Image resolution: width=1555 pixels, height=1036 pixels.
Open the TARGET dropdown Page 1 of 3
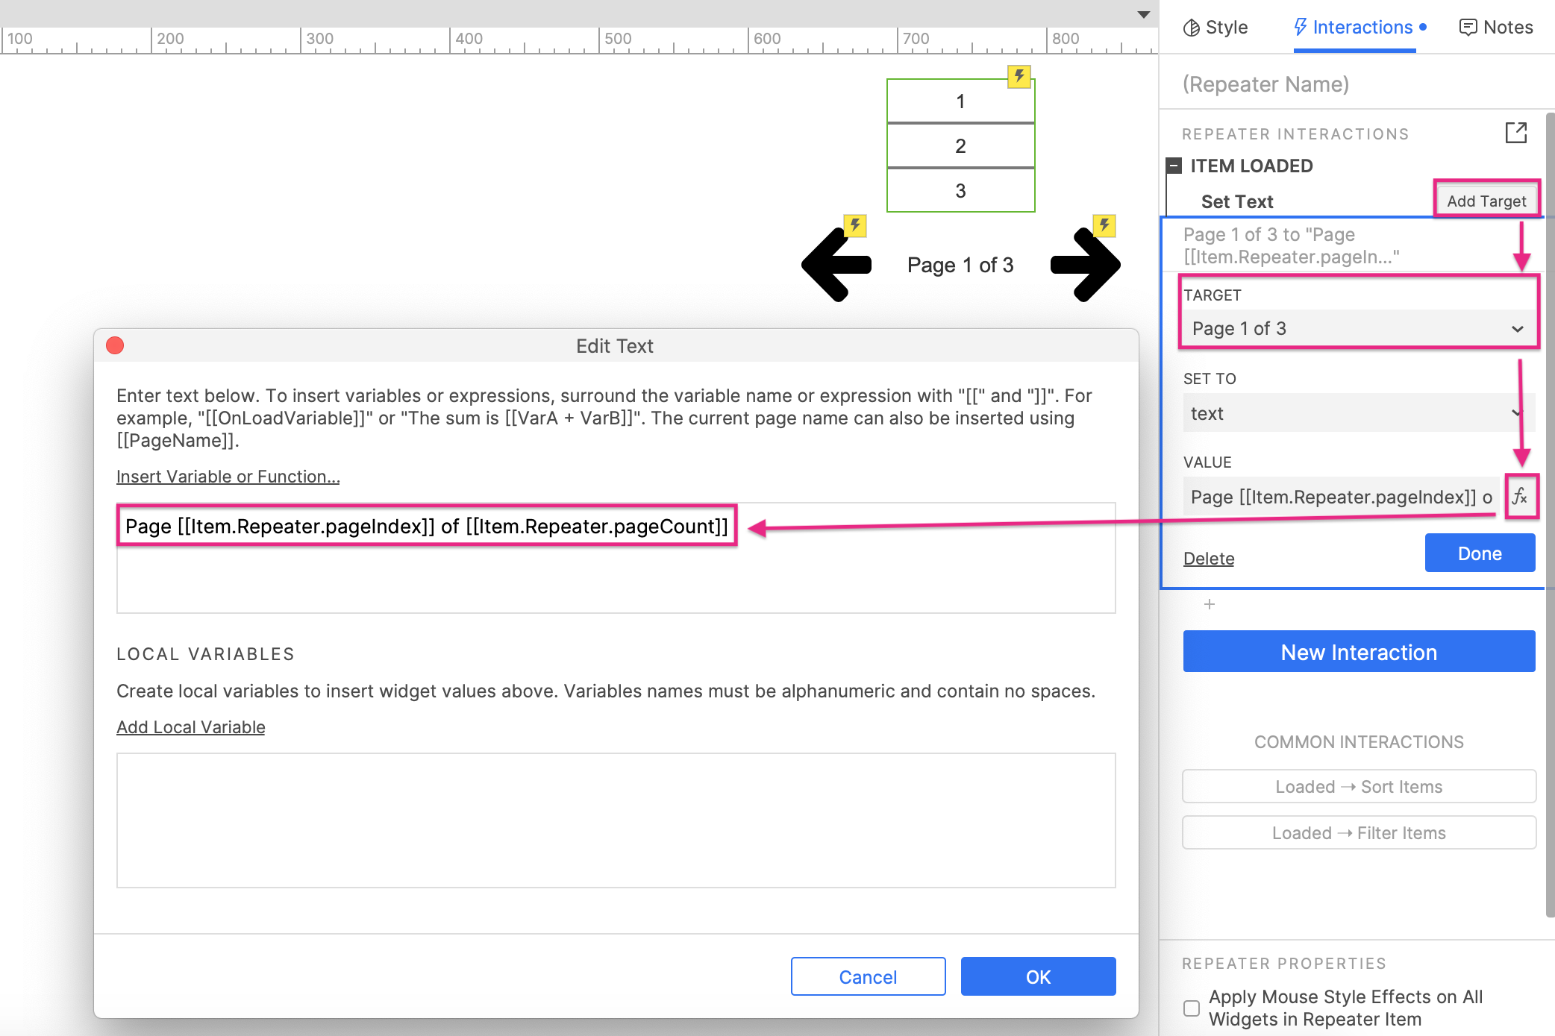click(1357, 329)
